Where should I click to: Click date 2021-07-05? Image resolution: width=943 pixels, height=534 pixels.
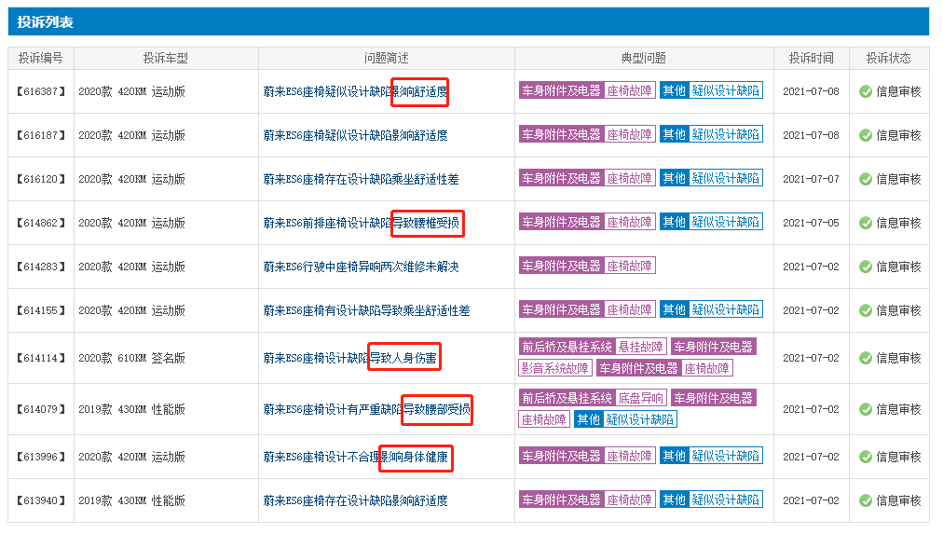811,223
